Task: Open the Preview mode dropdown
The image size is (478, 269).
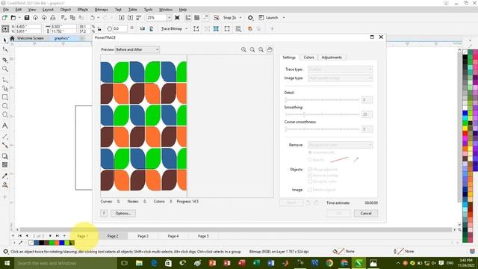Action: click(137, 49)
